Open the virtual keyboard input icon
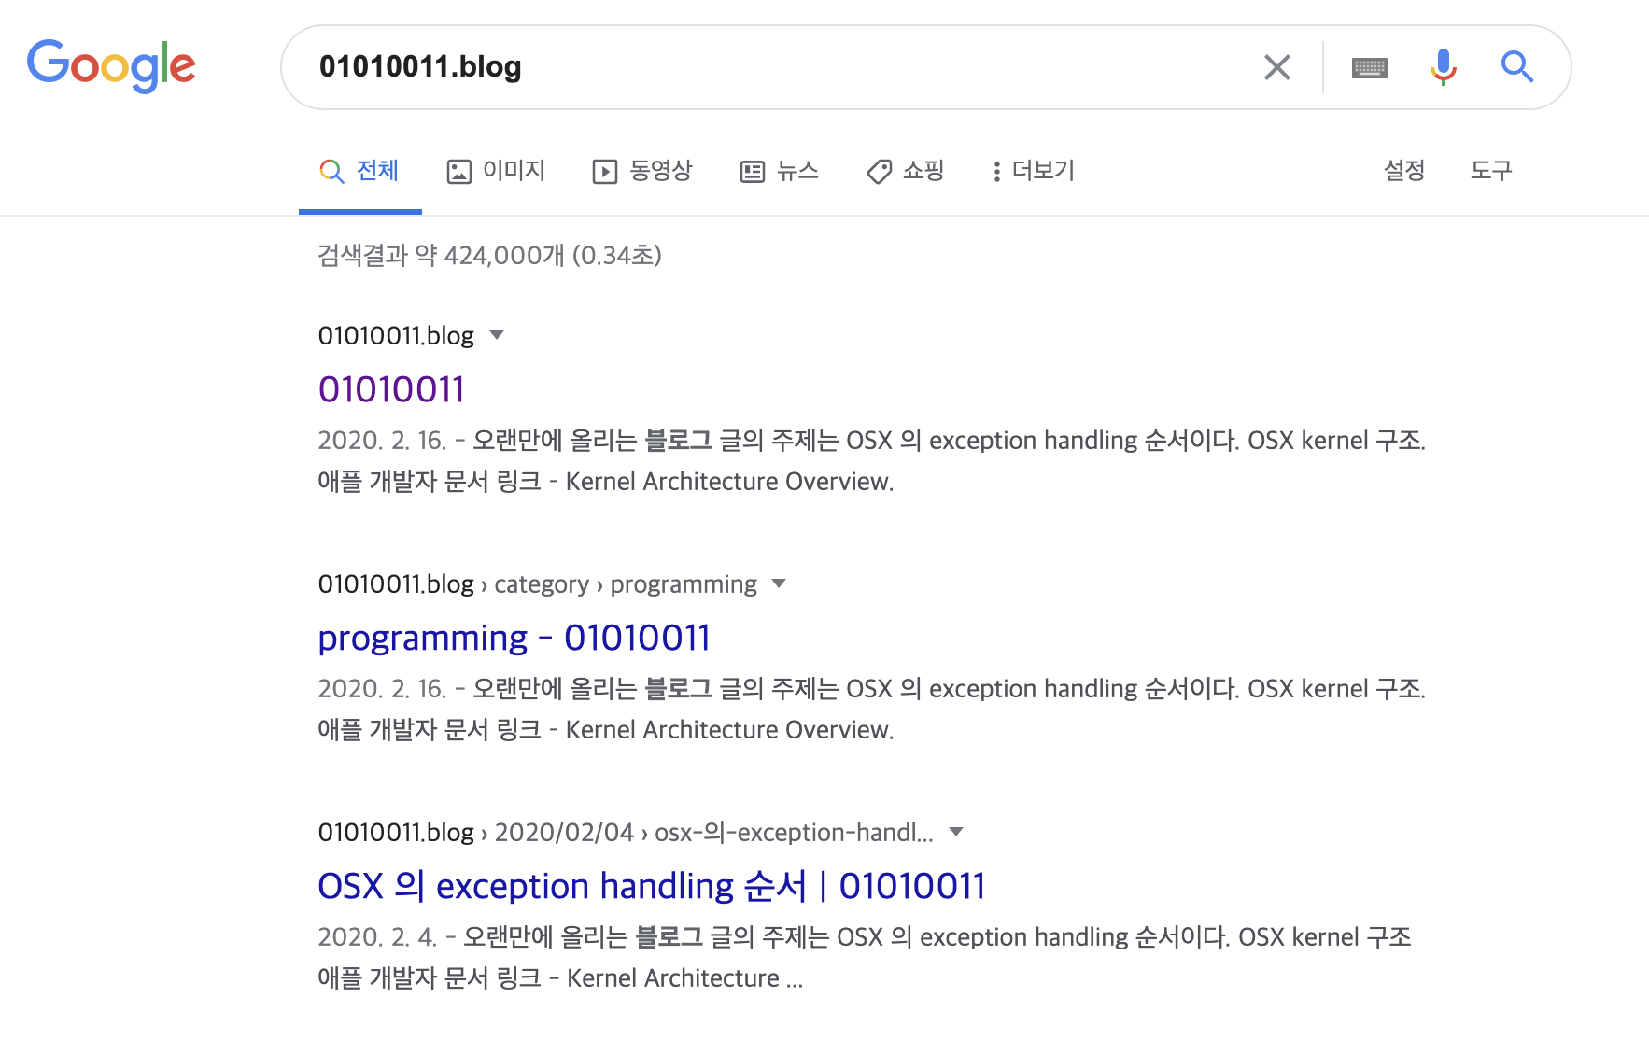The image size is (1649, 1040). [x=1370, y=67]
